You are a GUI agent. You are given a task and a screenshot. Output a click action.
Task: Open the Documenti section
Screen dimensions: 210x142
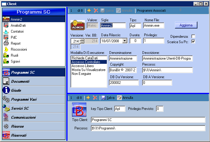point(34,81)
